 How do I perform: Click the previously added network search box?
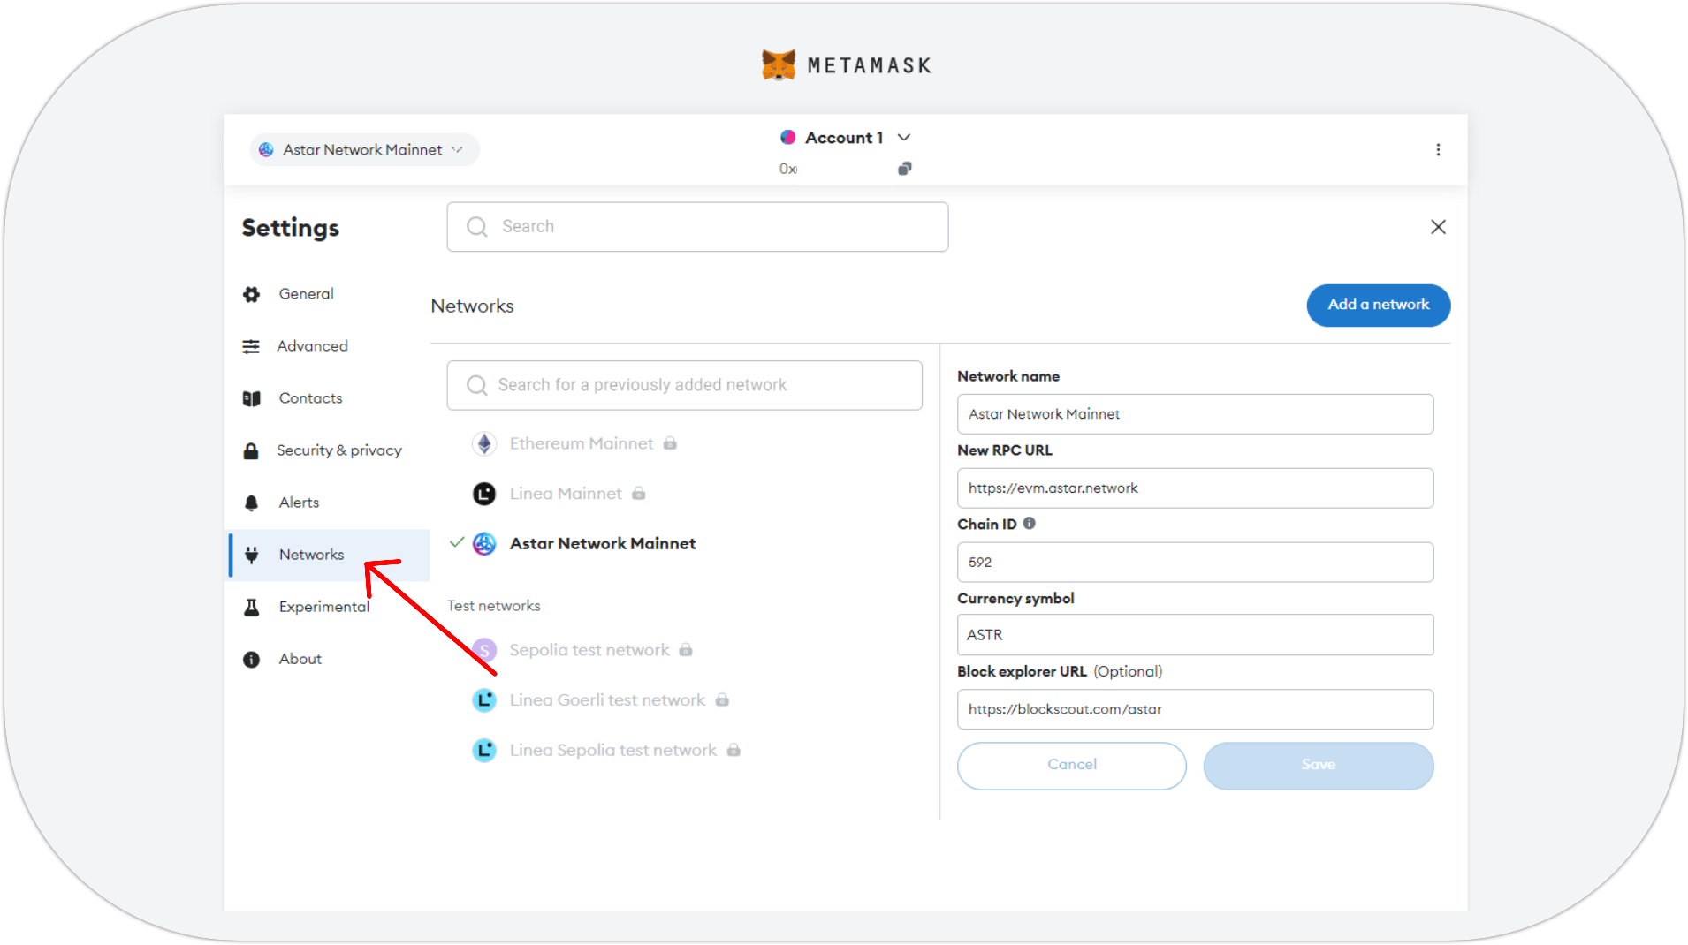click(685, 385)
